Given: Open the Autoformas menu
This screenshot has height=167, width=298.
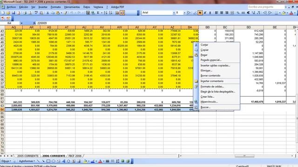Looking at the screenshot, I should 27,161.
